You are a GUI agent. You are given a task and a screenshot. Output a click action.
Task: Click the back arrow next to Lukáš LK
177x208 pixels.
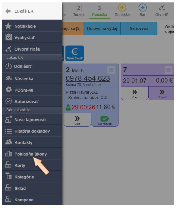pos(8,11)
